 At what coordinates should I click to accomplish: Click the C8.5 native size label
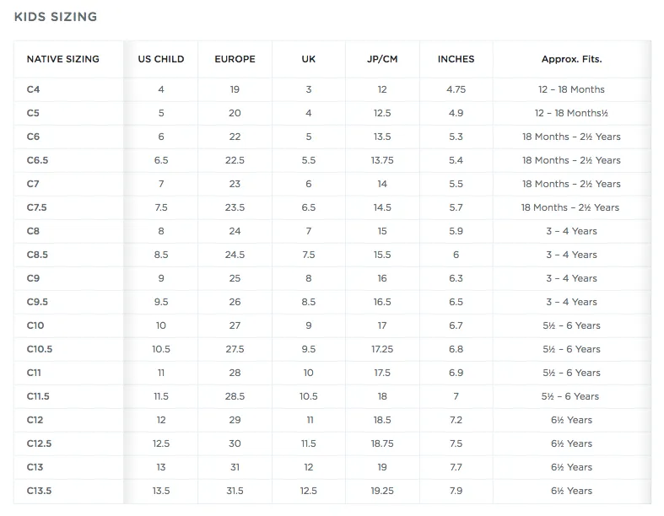click(37, 255)
